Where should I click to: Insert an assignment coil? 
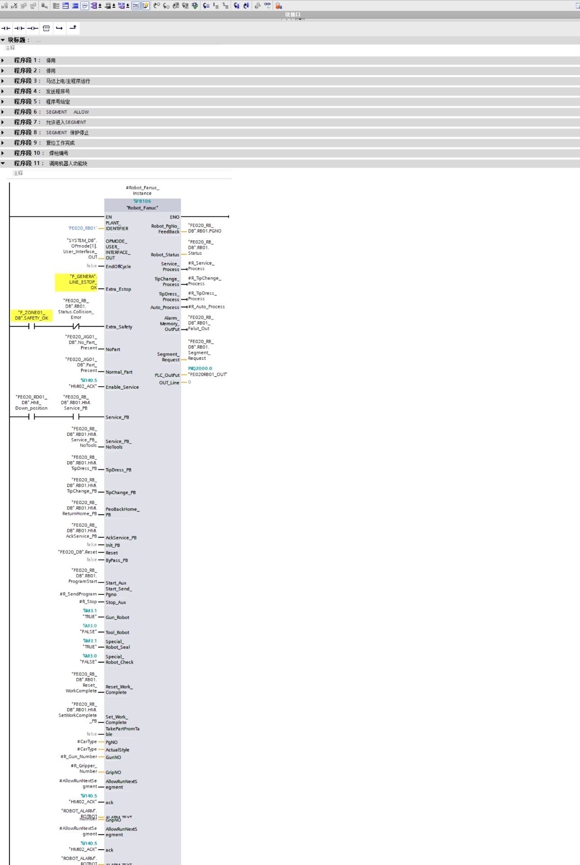pyautogui.click(x=33, y=28)
